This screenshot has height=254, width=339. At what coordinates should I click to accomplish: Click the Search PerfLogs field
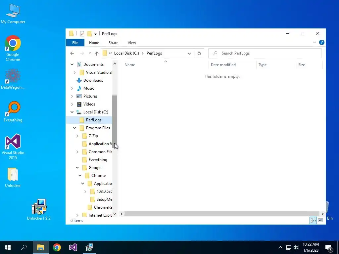click(x=265, y=53)
